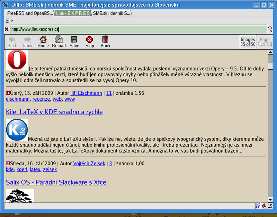Click the magnifier search icon beside URL bar
277x217 pixels.
270,29
